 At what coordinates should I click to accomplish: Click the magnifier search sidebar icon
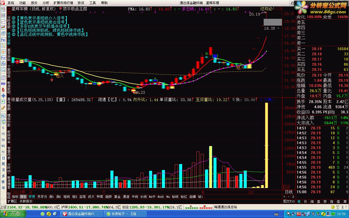coord(3,69)
